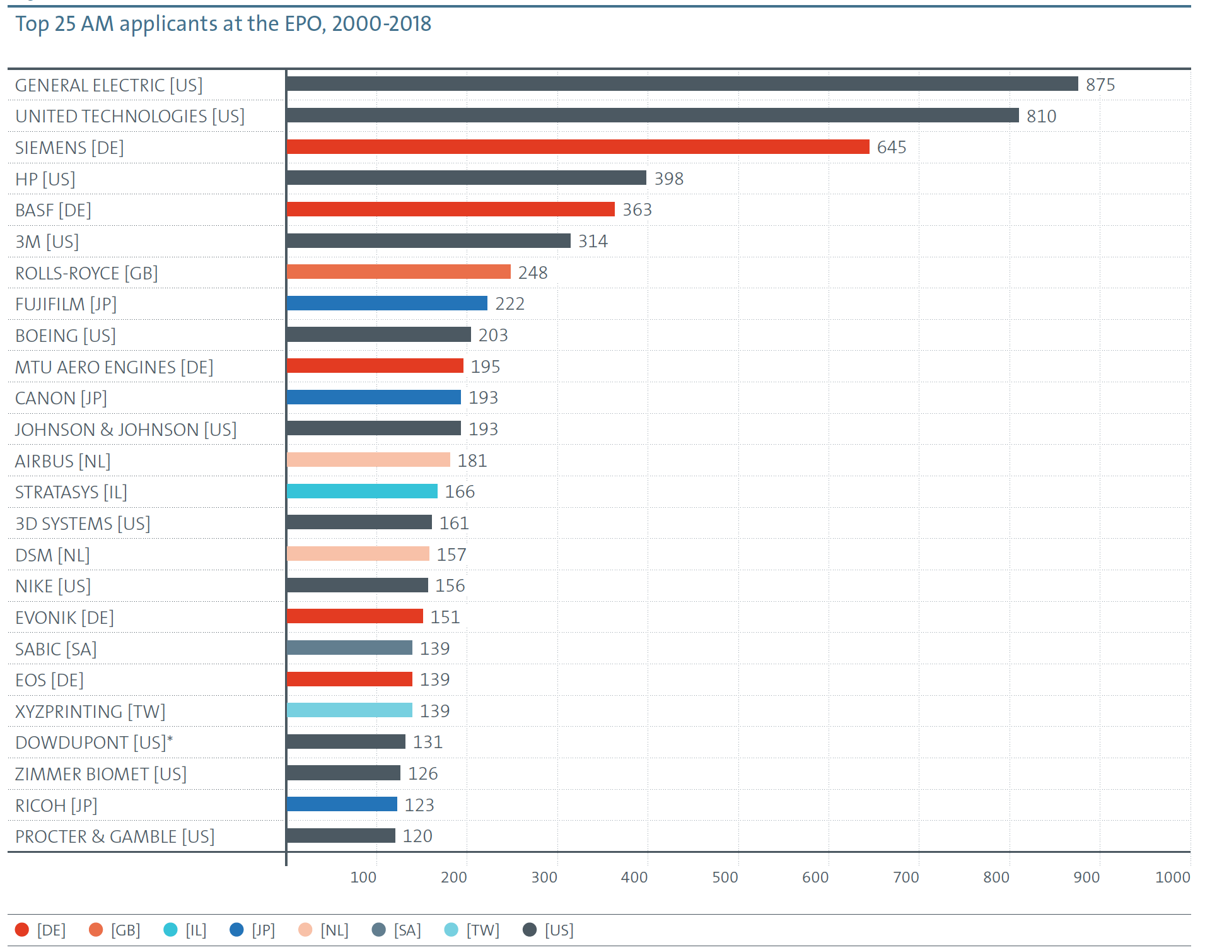Click the [US] dark gray legend dot
This screenshot has height=950, width=1217.
(x=530, y=930)
